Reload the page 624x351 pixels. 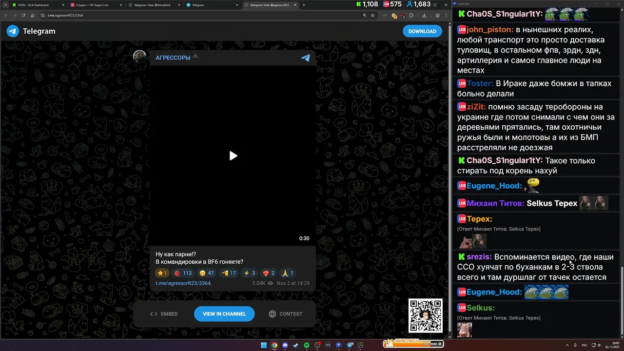pos(23,15)
